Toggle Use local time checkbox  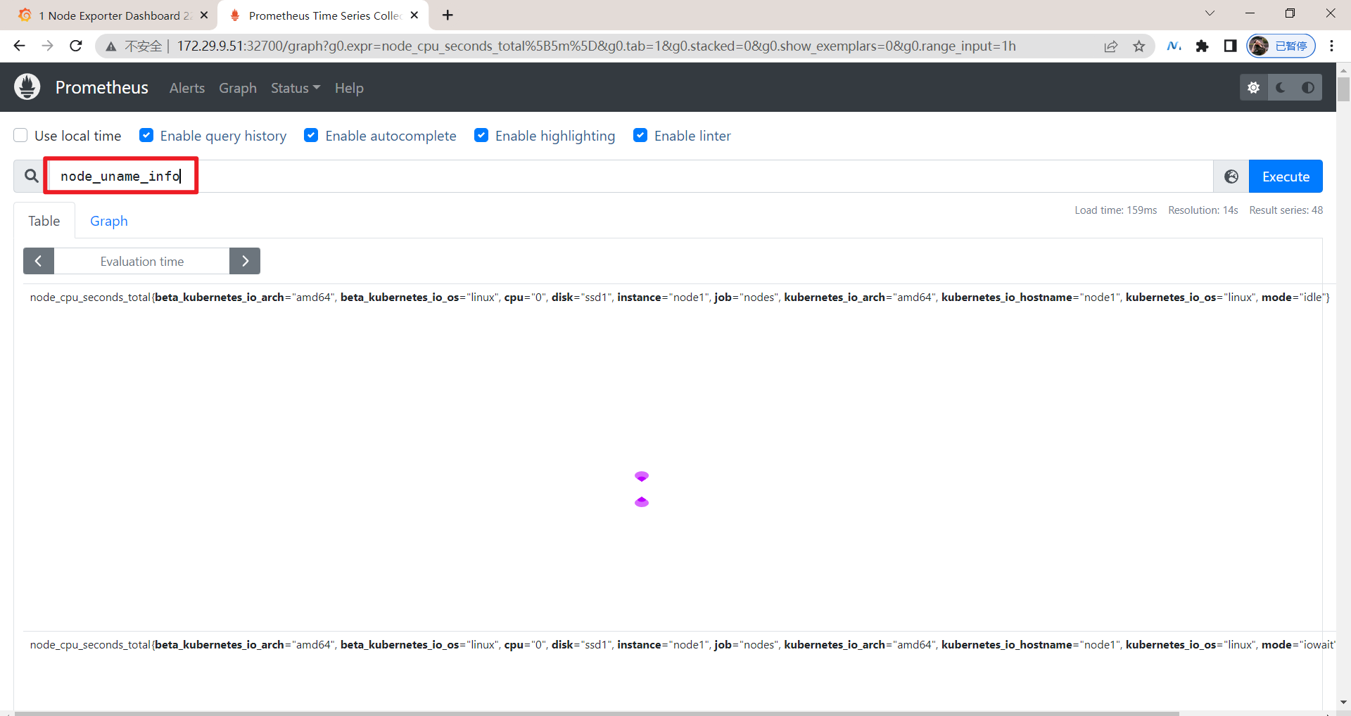tap(21, 135)
